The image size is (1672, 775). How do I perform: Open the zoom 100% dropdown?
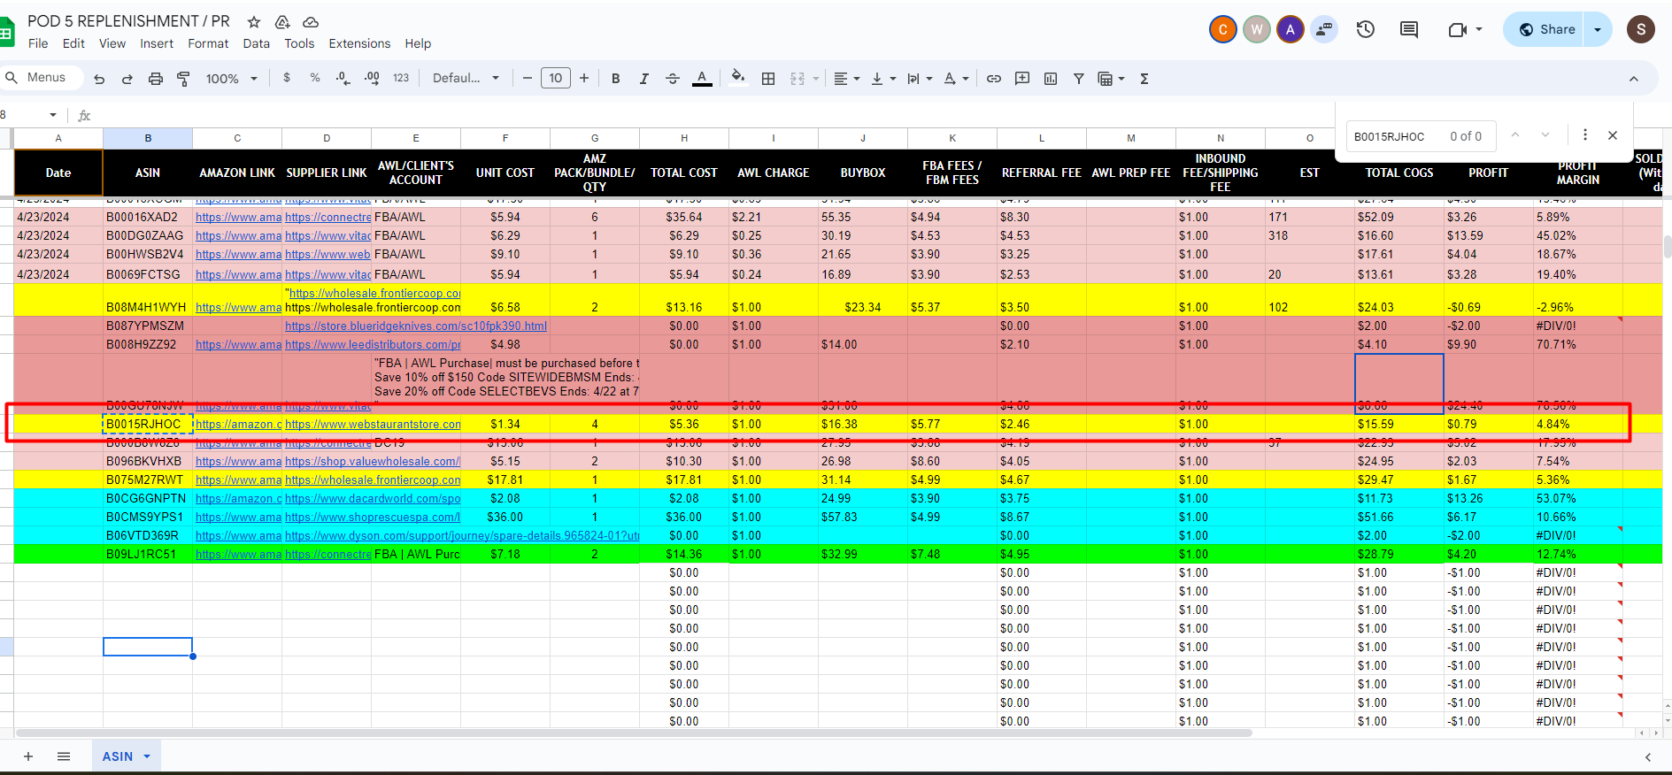click(232, 79)
